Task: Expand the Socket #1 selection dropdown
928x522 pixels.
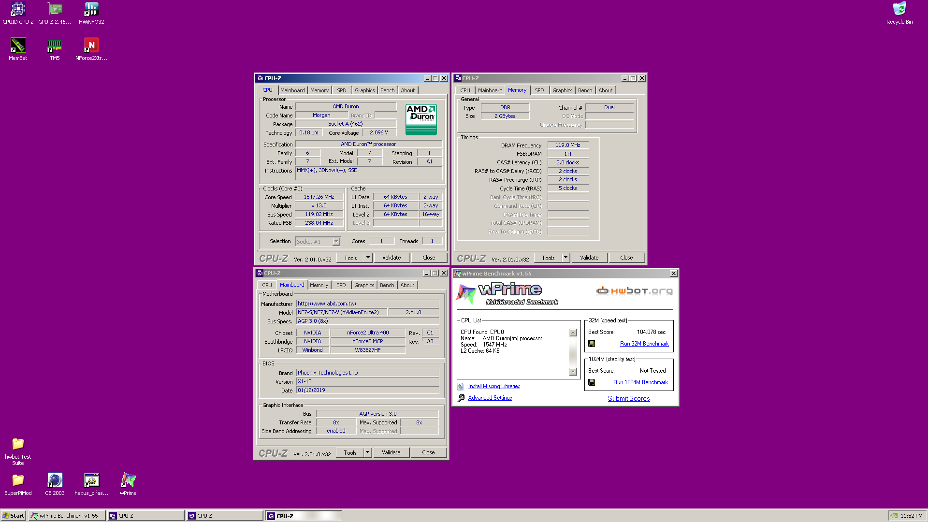Action: coord(336,241)
